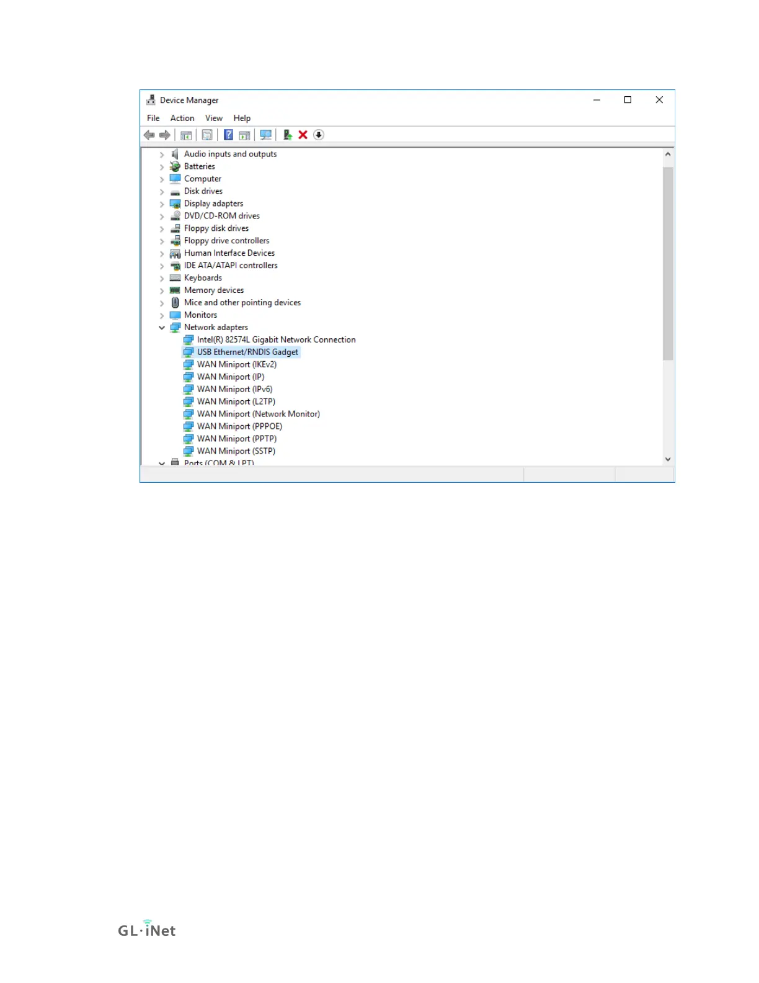Click the Audio inputs and outputs speaker icon

pyautogui.click(x=175, y=154)
